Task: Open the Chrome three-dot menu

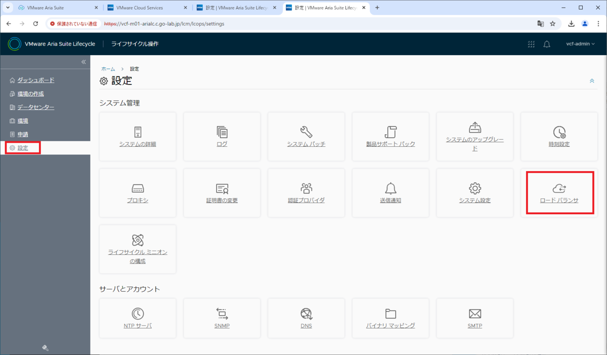Action: (x=598, y=23)
